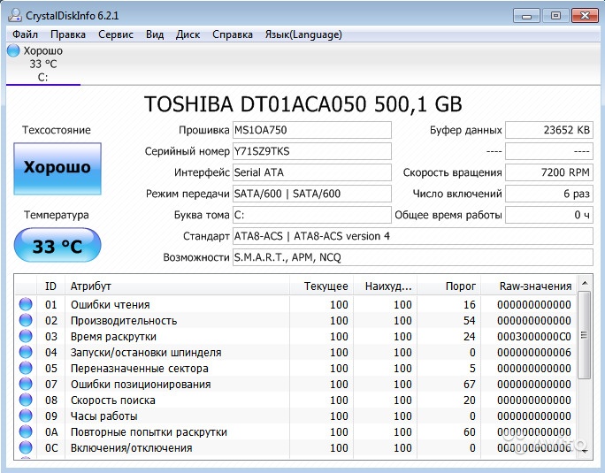The height and width of the screenshot is (473, 605).
Task: Select the Скорость поиска attribute text
Action: click(x=112, y=401)
